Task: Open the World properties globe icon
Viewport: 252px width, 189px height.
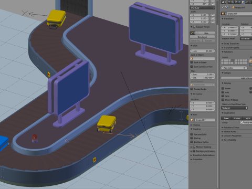Action: click(239, 2)
